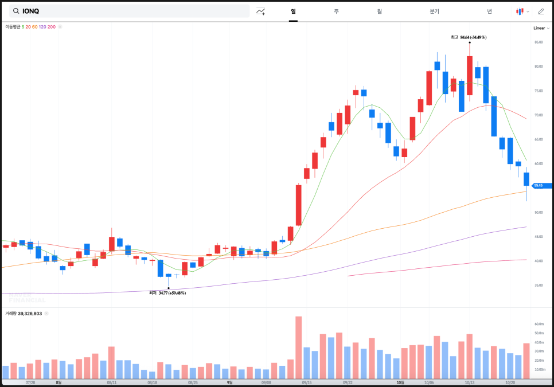Switch to the 월 (monthly) tab

click(379, 11)
